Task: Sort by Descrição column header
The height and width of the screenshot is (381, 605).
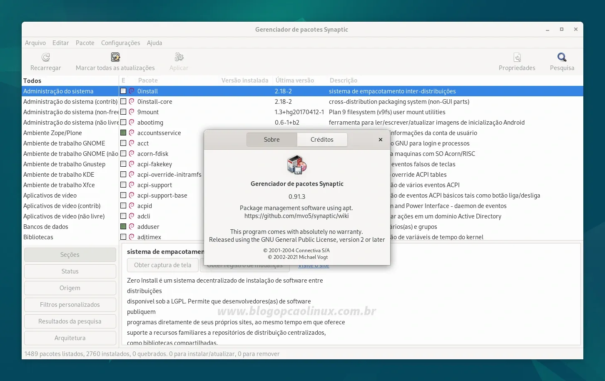Action: 344,80
